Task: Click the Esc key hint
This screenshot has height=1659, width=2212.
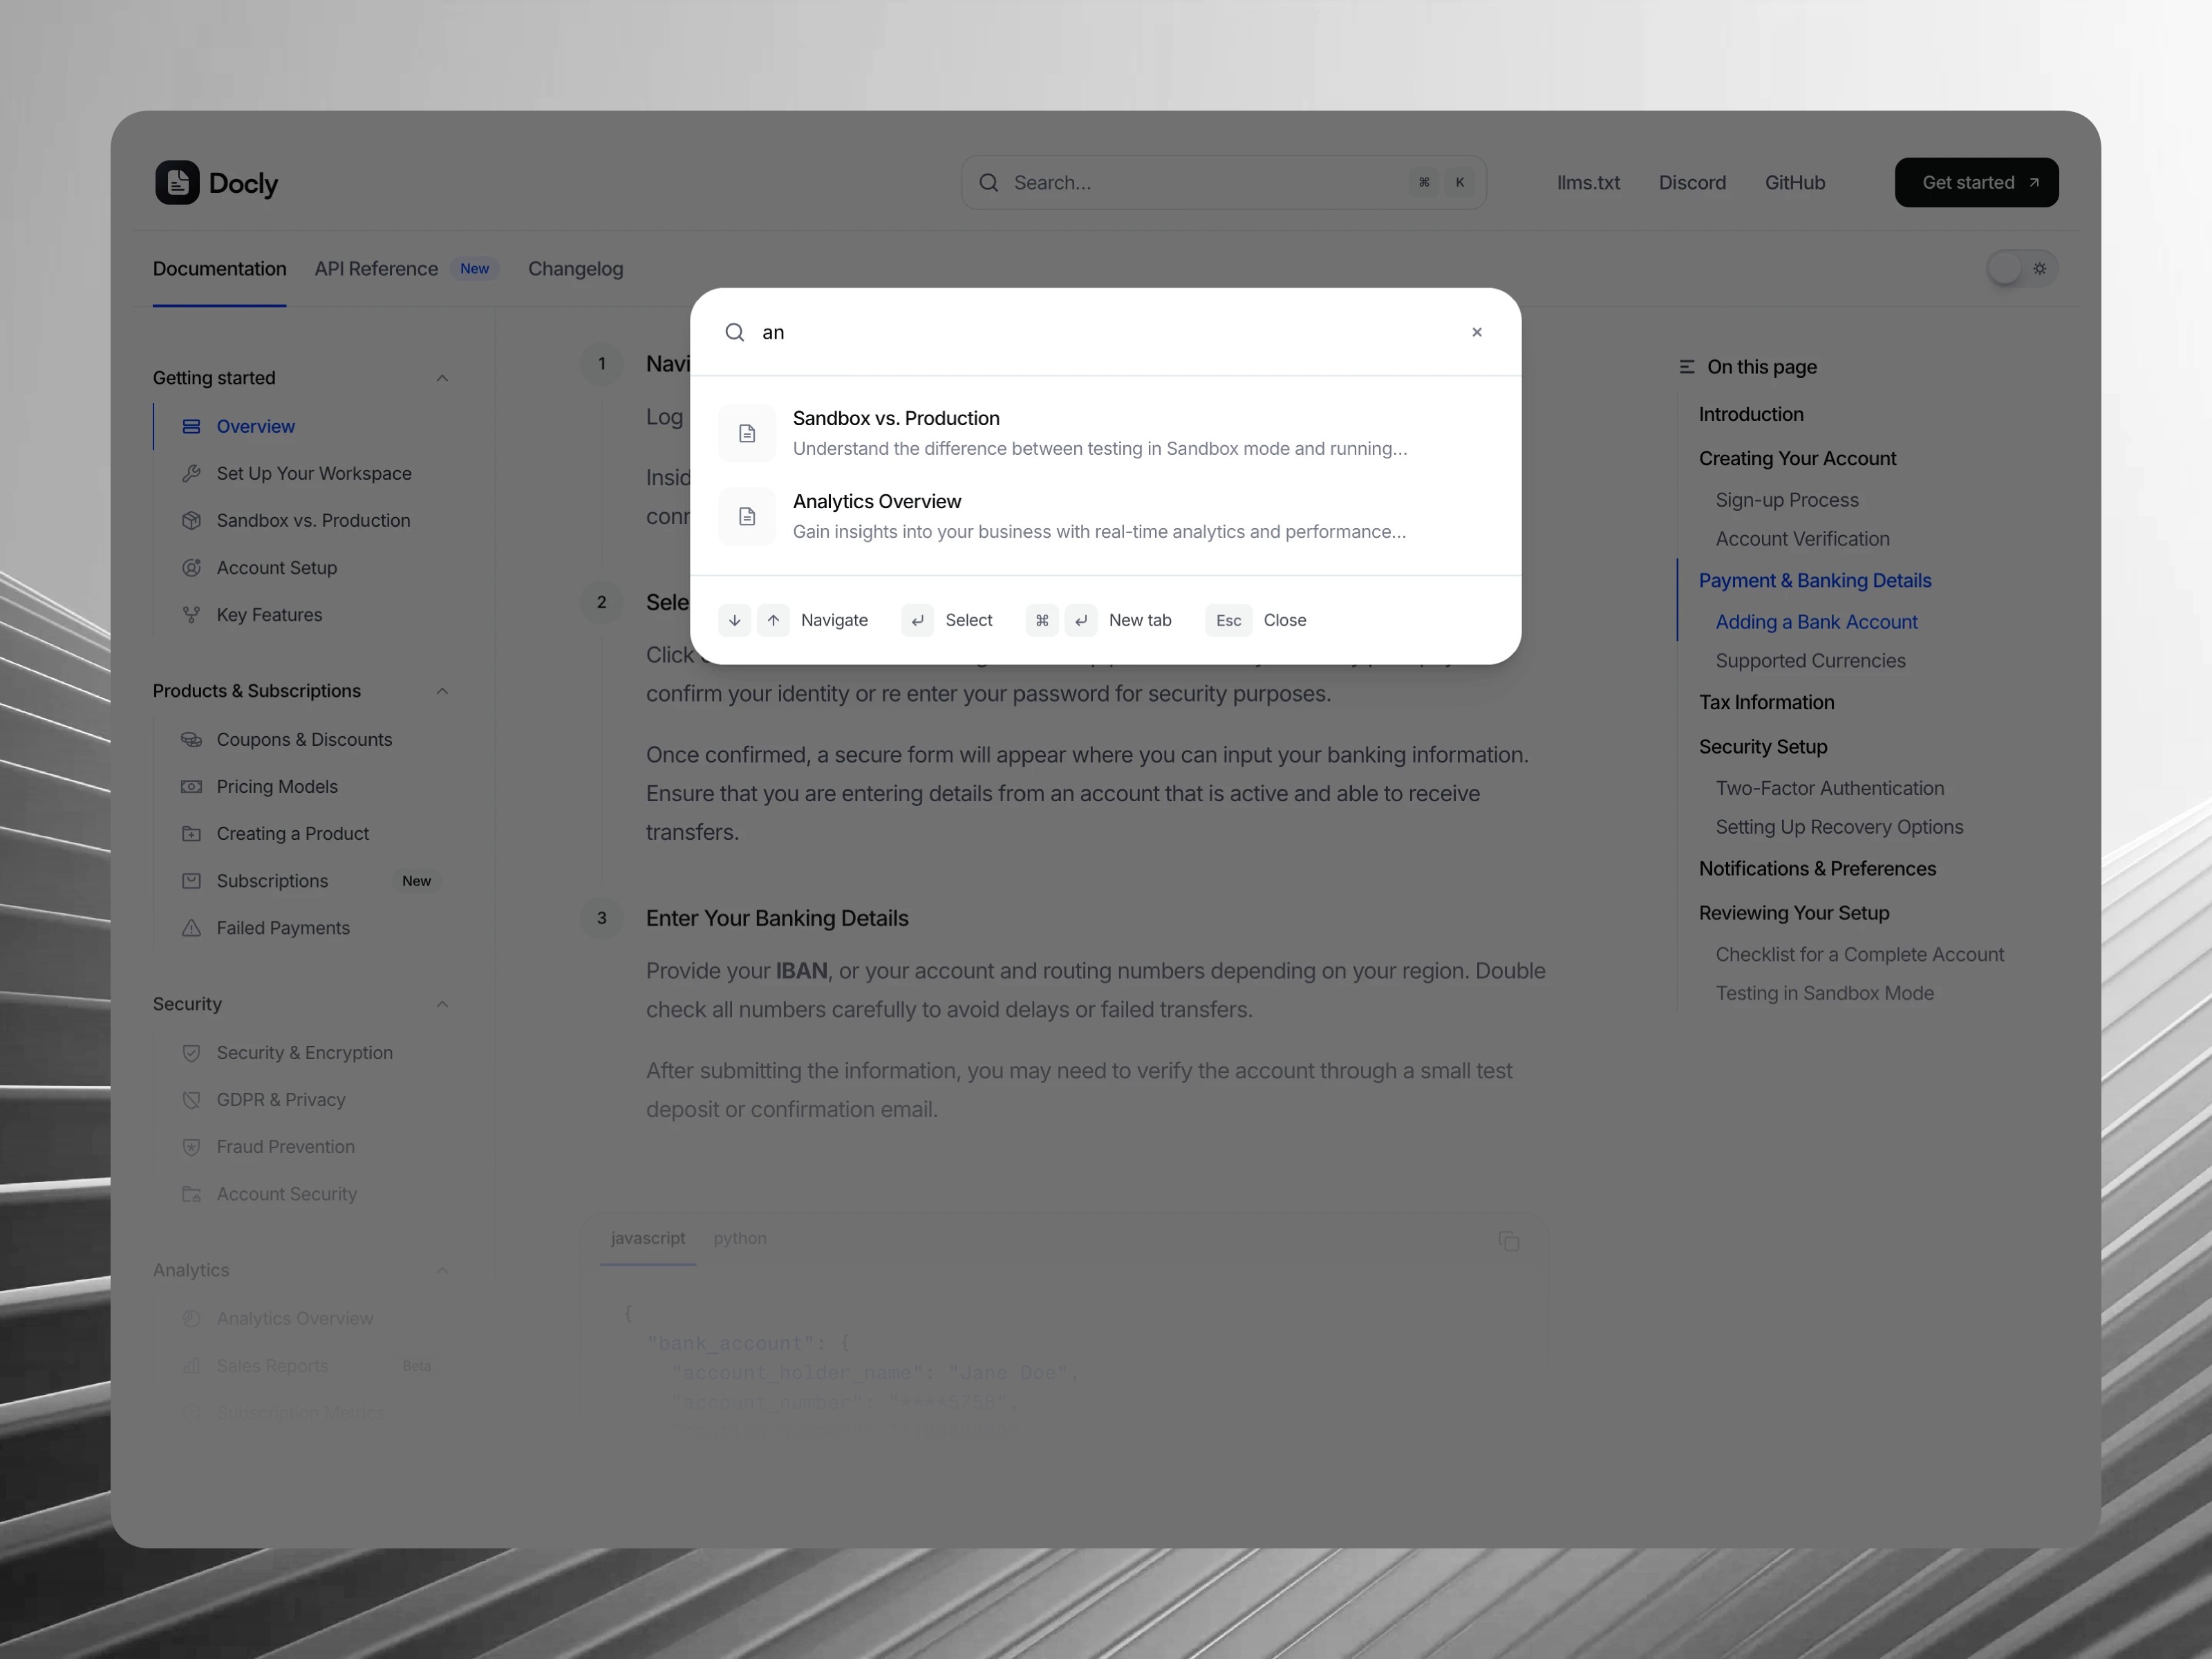Action: 1228,620
